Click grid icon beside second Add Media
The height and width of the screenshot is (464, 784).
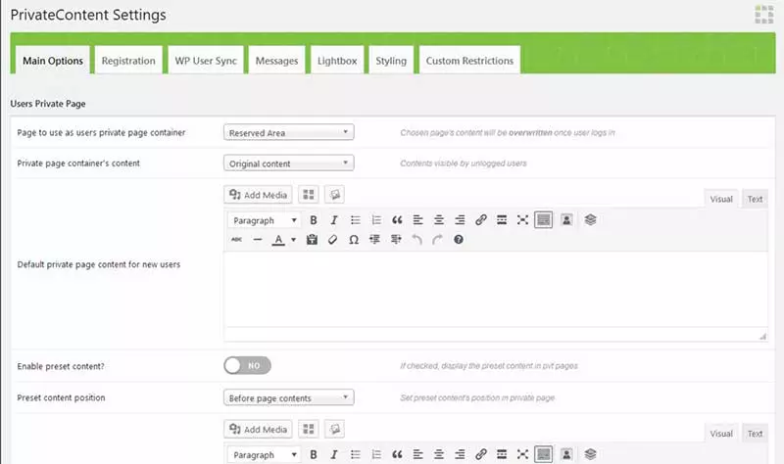(309, 429)
